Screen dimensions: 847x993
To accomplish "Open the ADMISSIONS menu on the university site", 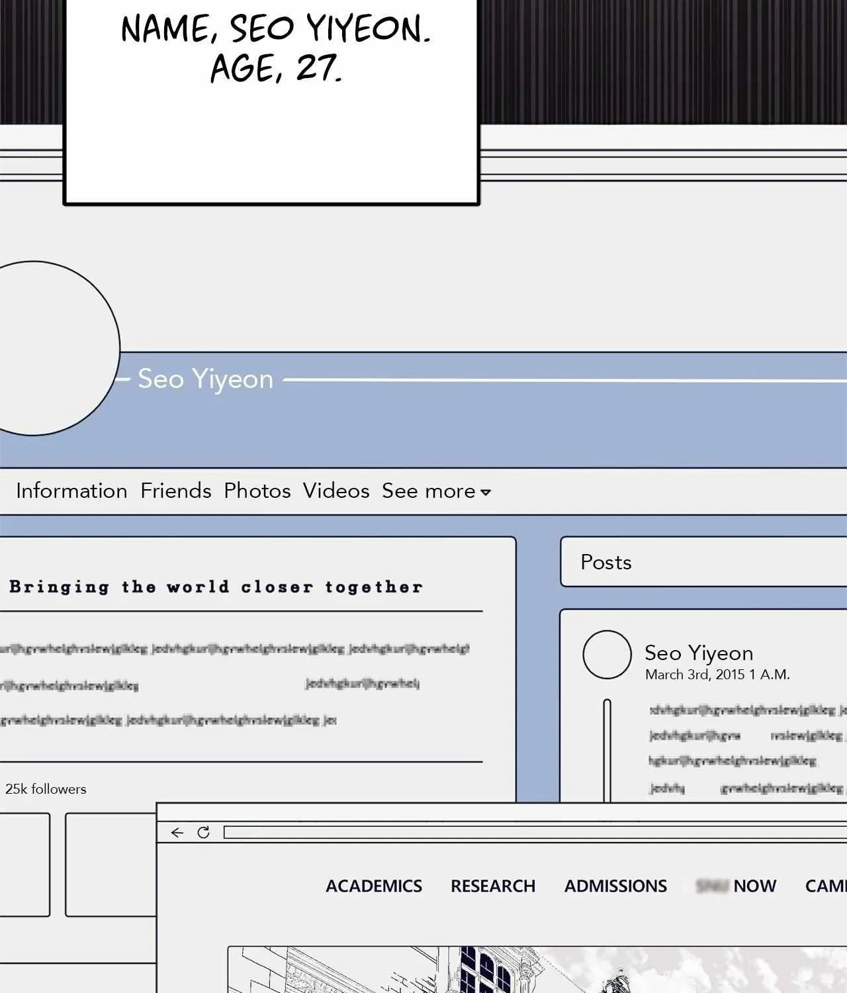I will [615, 886].
